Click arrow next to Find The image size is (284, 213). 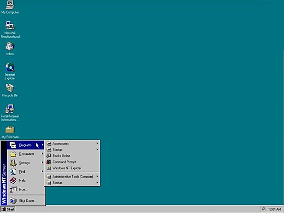click(x=42, y=171)
